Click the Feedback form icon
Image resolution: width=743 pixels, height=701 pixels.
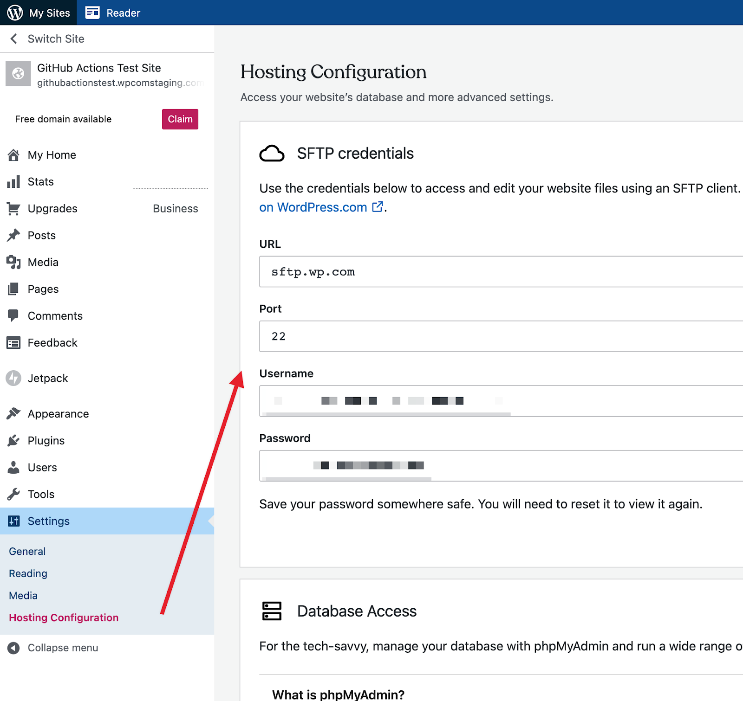[13, 343]
